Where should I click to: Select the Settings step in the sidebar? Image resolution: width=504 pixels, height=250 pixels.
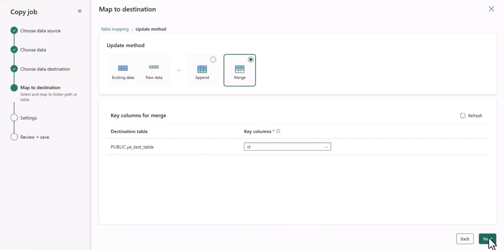(x=28, y=118)
